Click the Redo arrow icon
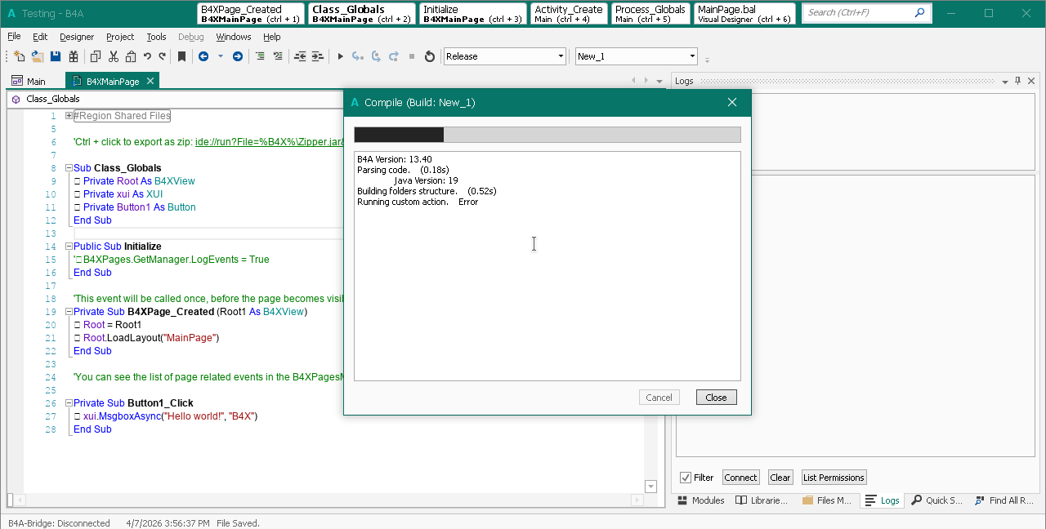Image resolution: width=1046 pixels, height=529 pixels. pyautogui.click(x=162, y=56)
